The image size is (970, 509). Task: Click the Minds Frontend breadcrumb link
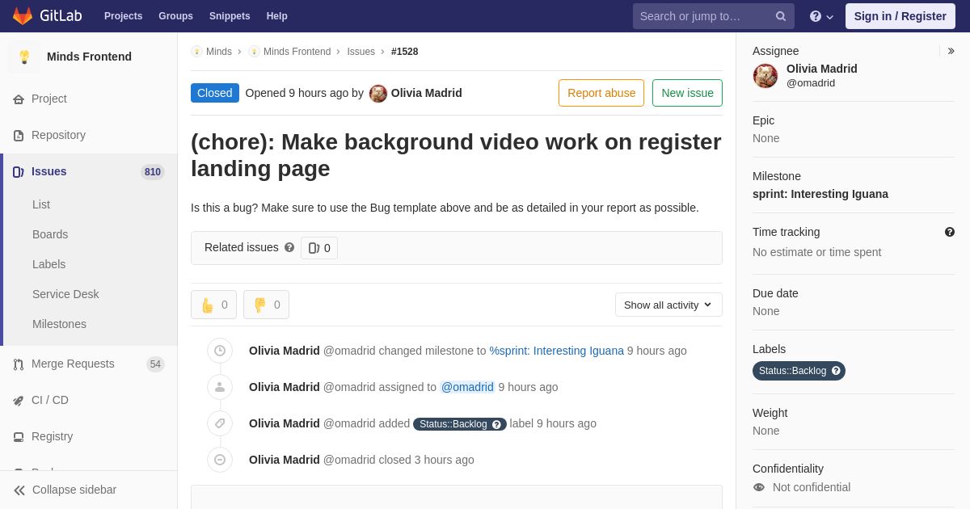click(x=297, y=52)
